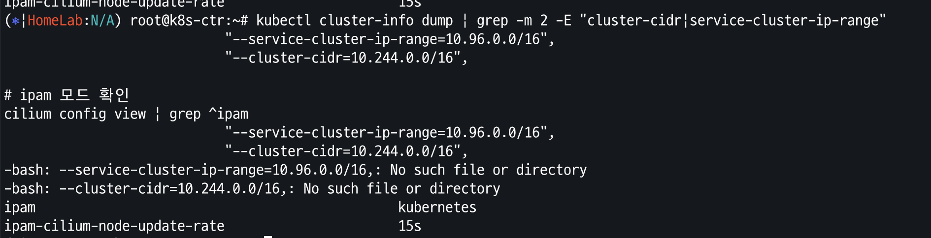Click the N/A namespace indicator in prompt
Screen dimensions: 931x238
pyautogui.click(x=102, y=21)
